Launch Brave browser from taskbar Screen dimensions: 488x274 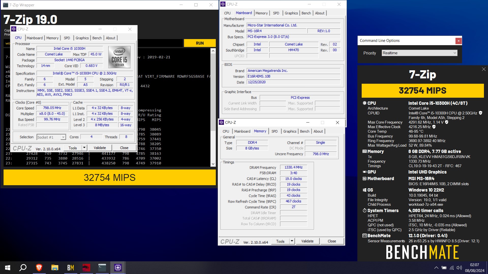(x=39, y=268)
